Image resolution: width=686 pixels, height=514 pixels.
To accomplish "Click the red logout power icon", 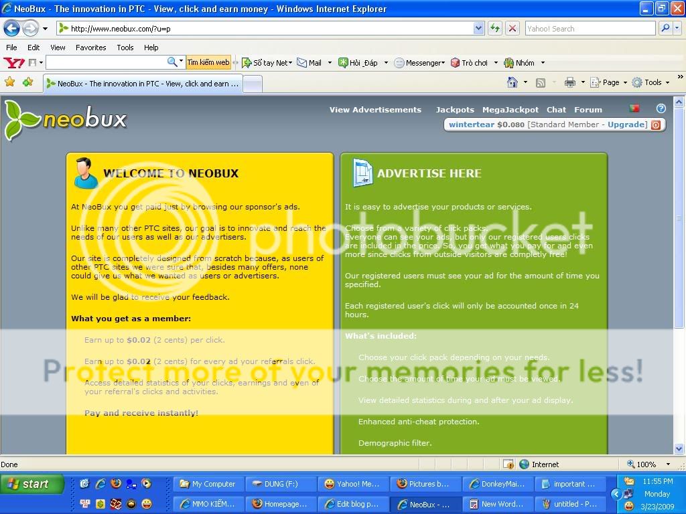I will pos(656,125).
